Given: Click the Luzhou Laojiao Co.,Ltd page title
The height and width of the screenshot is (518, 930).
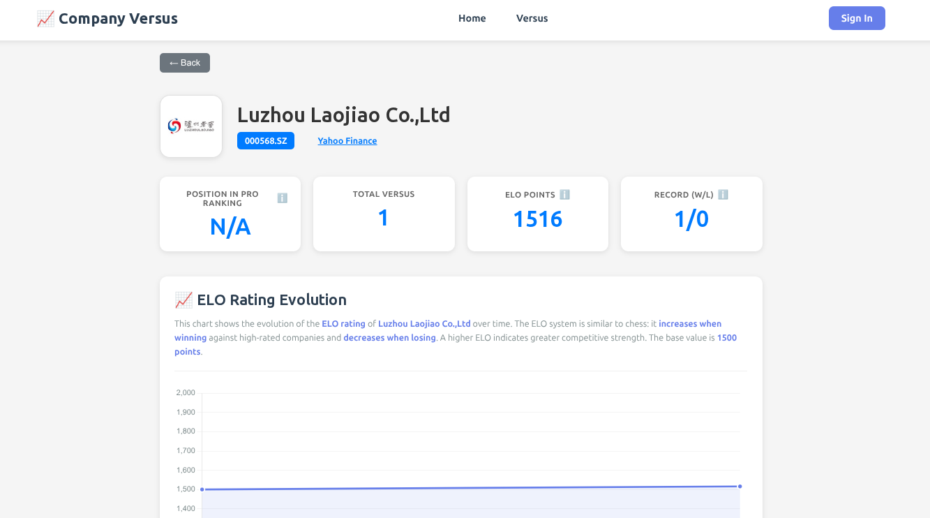Looking at the screenshot, I should click(344, 114).
